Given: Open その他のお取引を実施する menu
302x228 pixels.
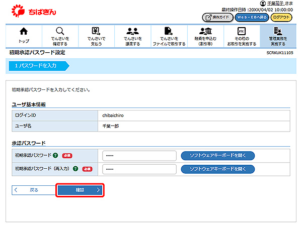Looking at the screenshot, I should click(x=241, y=35).
